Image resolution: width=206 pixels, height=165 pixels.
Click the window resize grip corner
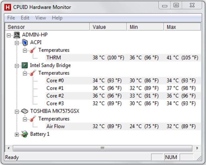point(199,158)
